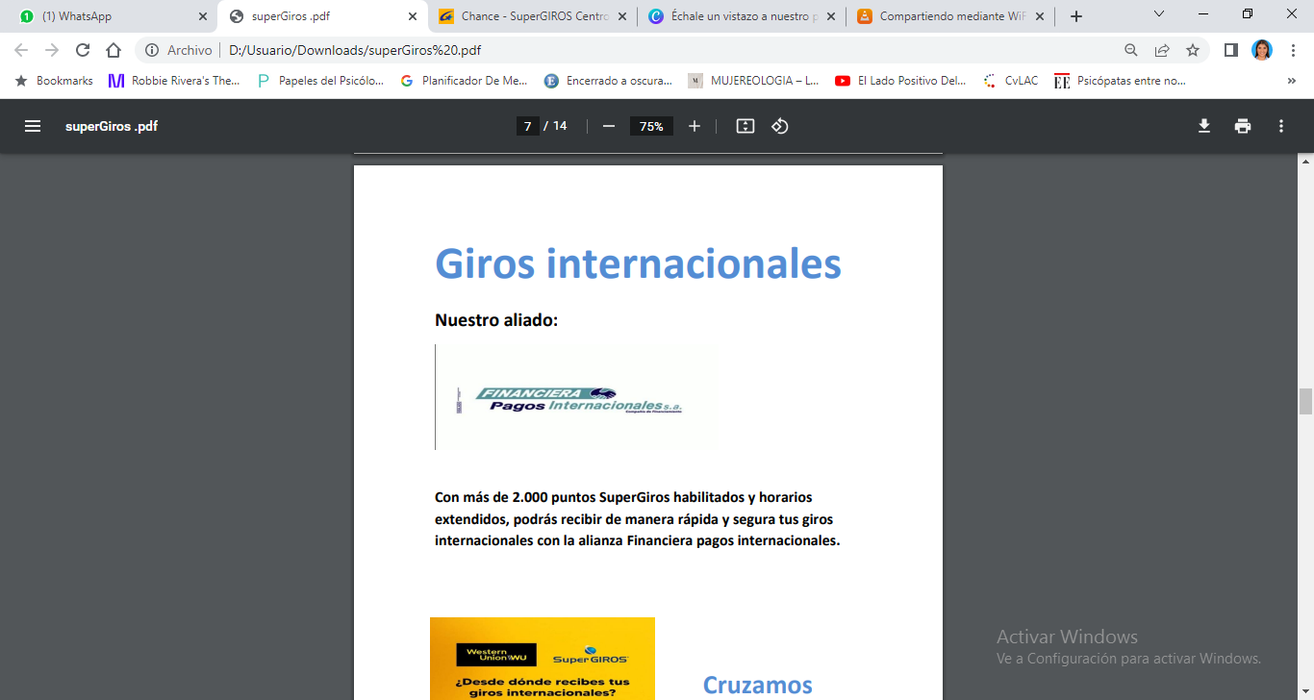Click the Cruzamos heading text
Screen dimensions: 1314x700
click(758, 685)
